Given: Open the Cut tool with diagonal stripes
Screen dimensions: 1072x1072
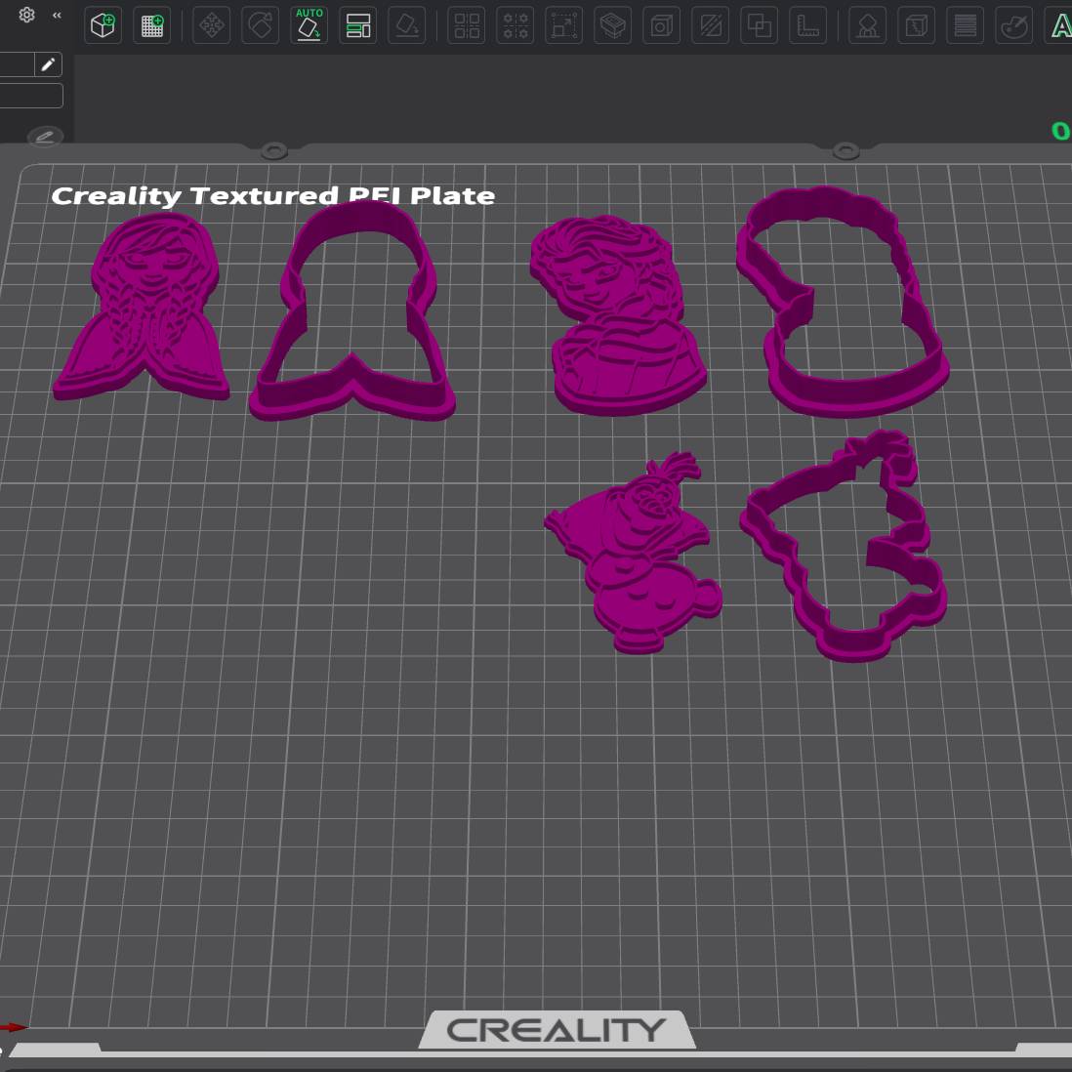Looking at the screenshot, I should 711,25.
